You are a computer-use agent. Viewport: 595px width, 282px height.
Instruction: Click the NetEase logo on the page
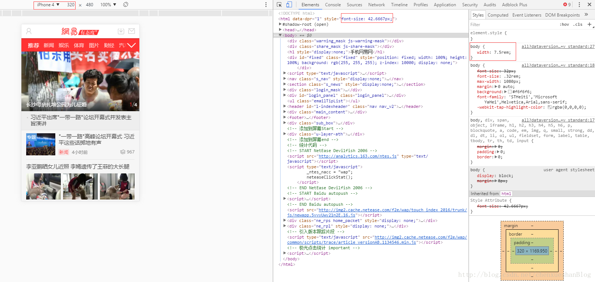click(x=80, y=32)
